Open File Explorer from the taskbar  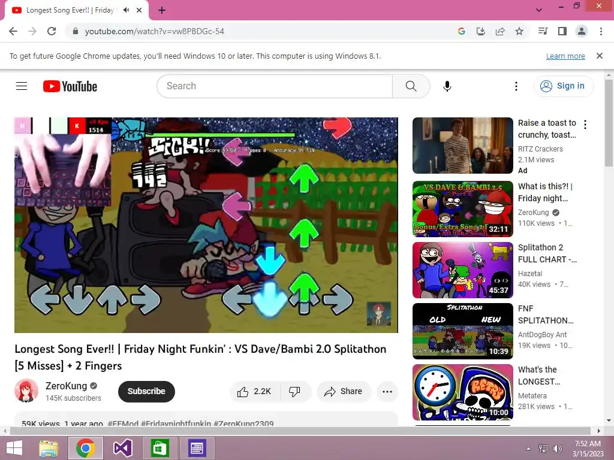[x=49, y=448]
